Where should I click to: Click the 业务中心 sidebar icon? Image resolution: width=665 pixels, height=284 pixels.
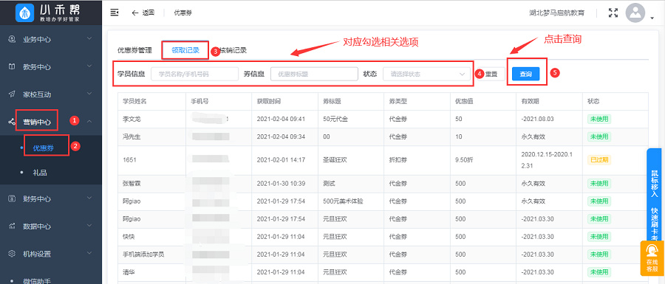tap(13, 39)
